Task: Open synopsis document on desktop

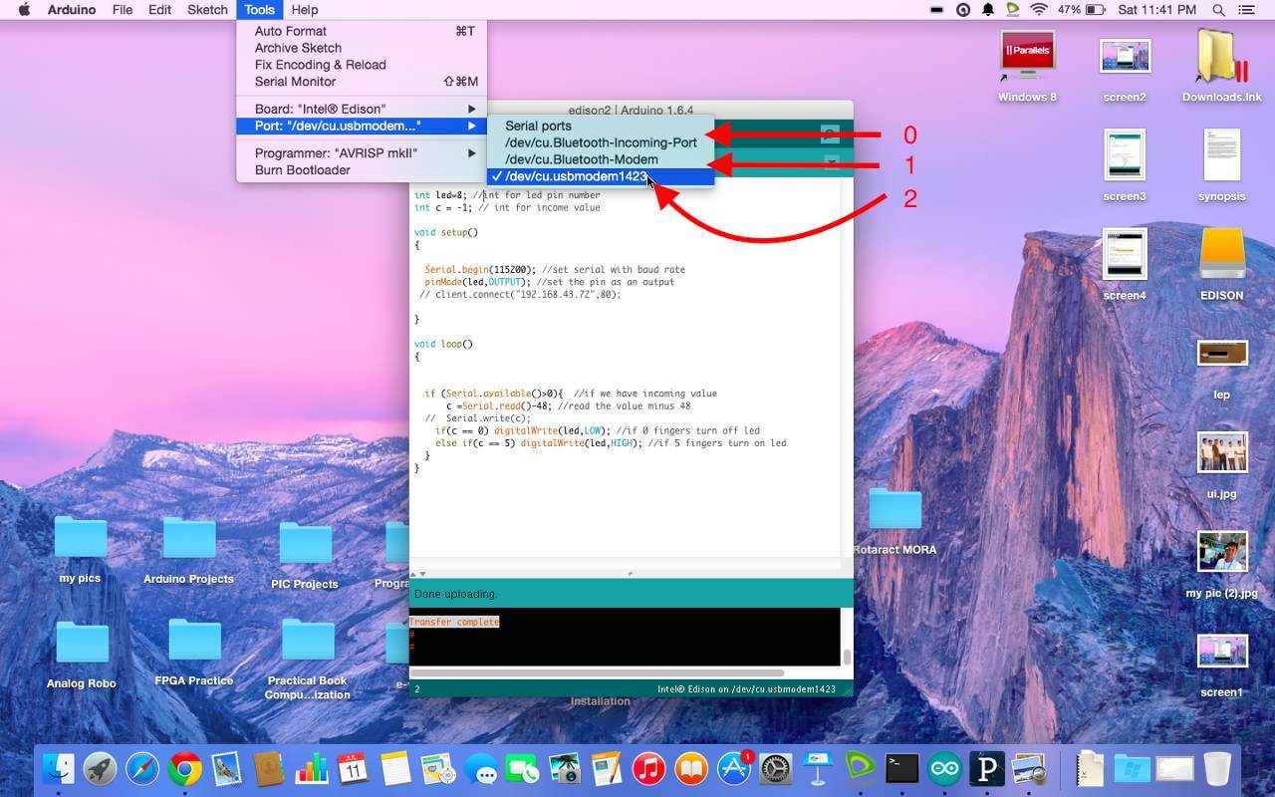Action: 1222,165
